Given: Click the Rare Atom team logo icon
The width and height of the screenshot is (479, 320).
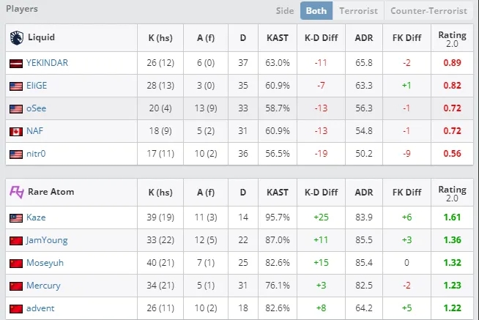Looking at the screenshot, I should (x=16, y=192).
